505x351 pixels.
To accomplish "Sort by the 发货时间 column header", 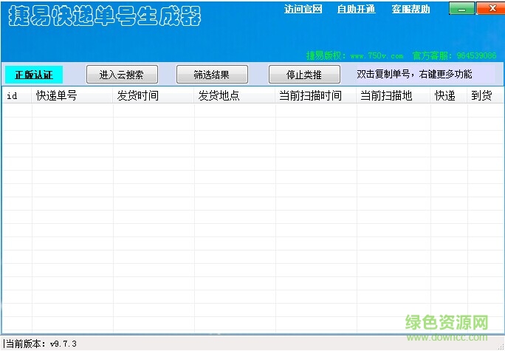I will [154, 95].
